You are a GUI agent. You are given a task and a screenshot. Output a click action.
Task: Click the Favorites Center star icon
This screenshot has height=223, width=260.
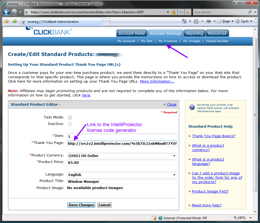coord(7,21)
